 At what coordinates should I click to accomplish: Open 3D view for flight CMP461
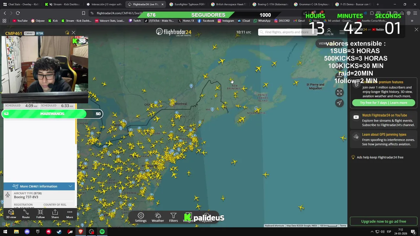pyautogui.click(x=11, y=214)
